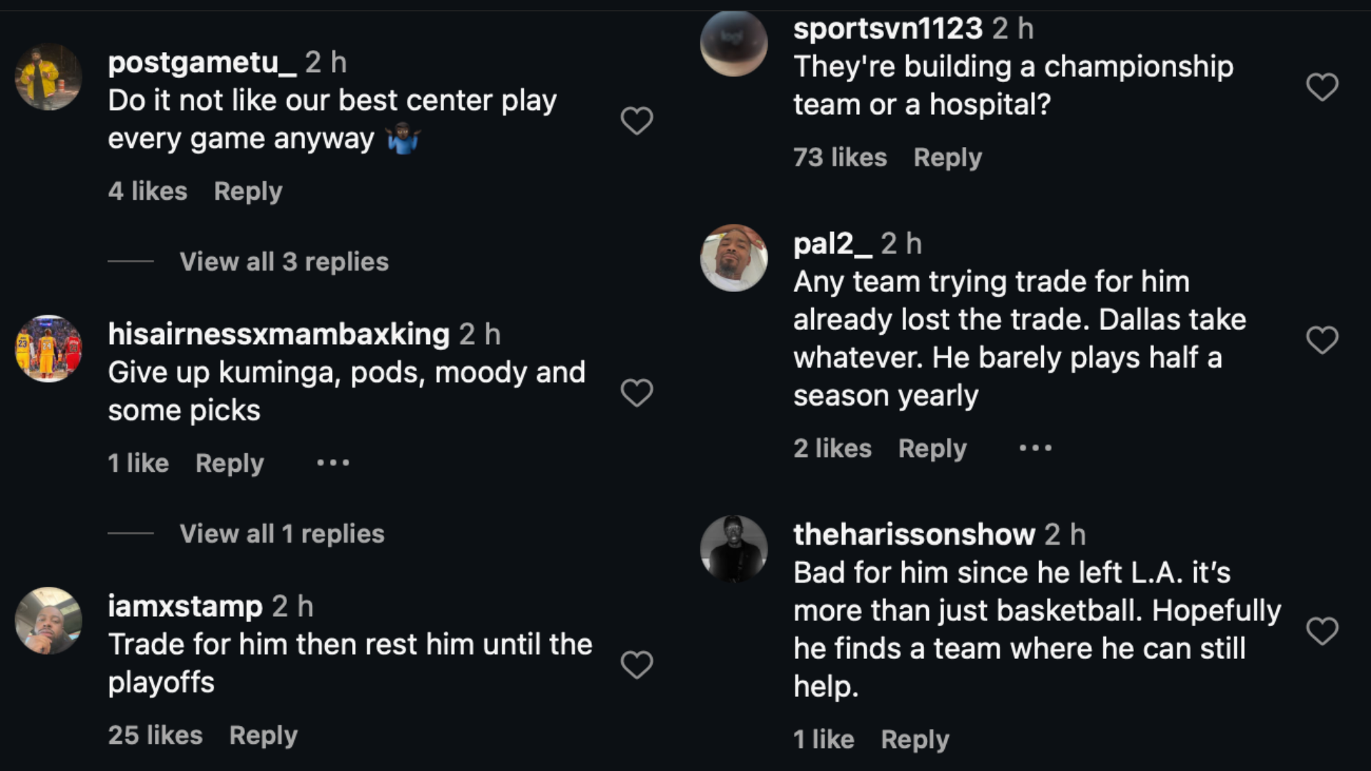Viewport: 1371px width, 771px height.
Task: Open theharissonshow username link
Action: (x=914, y=535)
